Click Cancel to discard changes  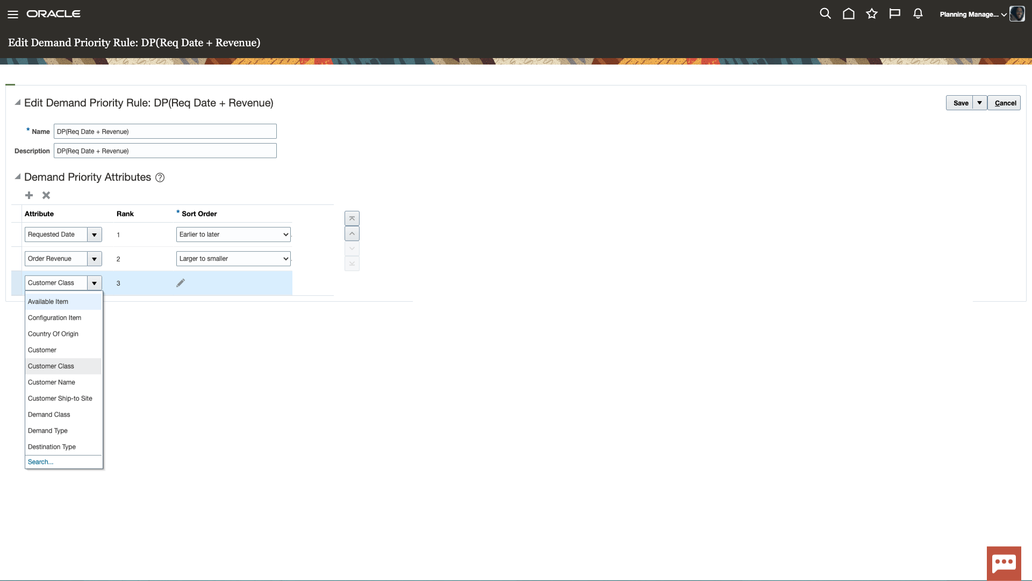coord(1005,103)
